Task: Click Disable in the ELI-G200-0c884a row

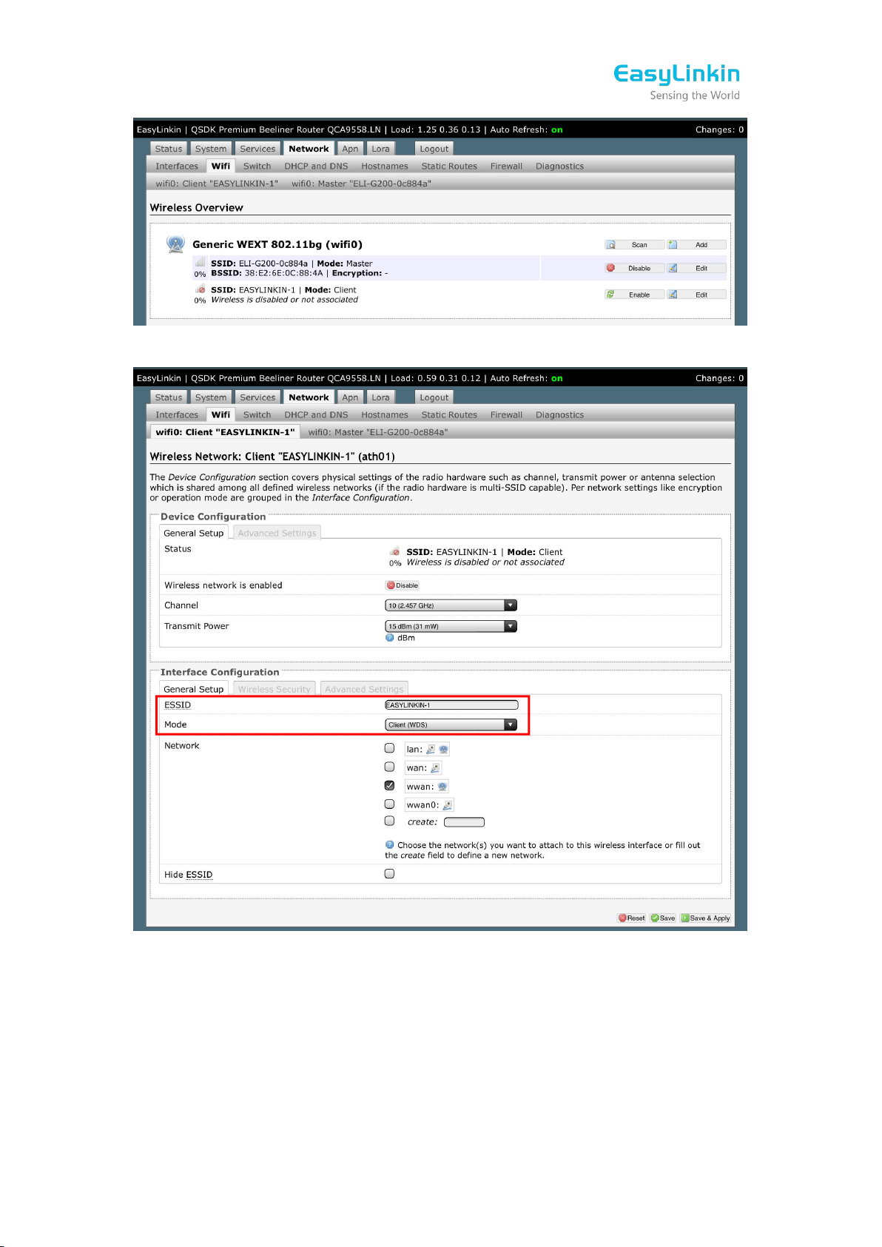Action: coord(634,269)
